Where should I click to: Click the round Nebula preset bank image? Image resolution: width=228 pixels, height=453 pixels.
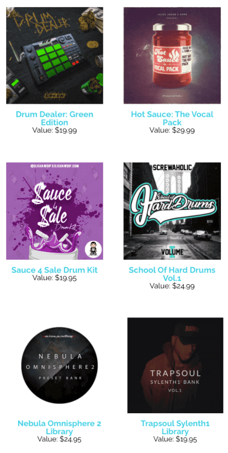pyautogui.click(x=59, y=365)
